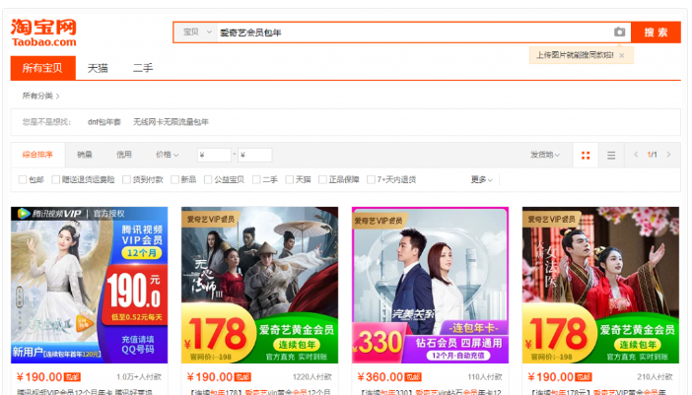Expand 所有分类 categories
The height and width of the screenshot is (395, 692).
pos(40,96)
